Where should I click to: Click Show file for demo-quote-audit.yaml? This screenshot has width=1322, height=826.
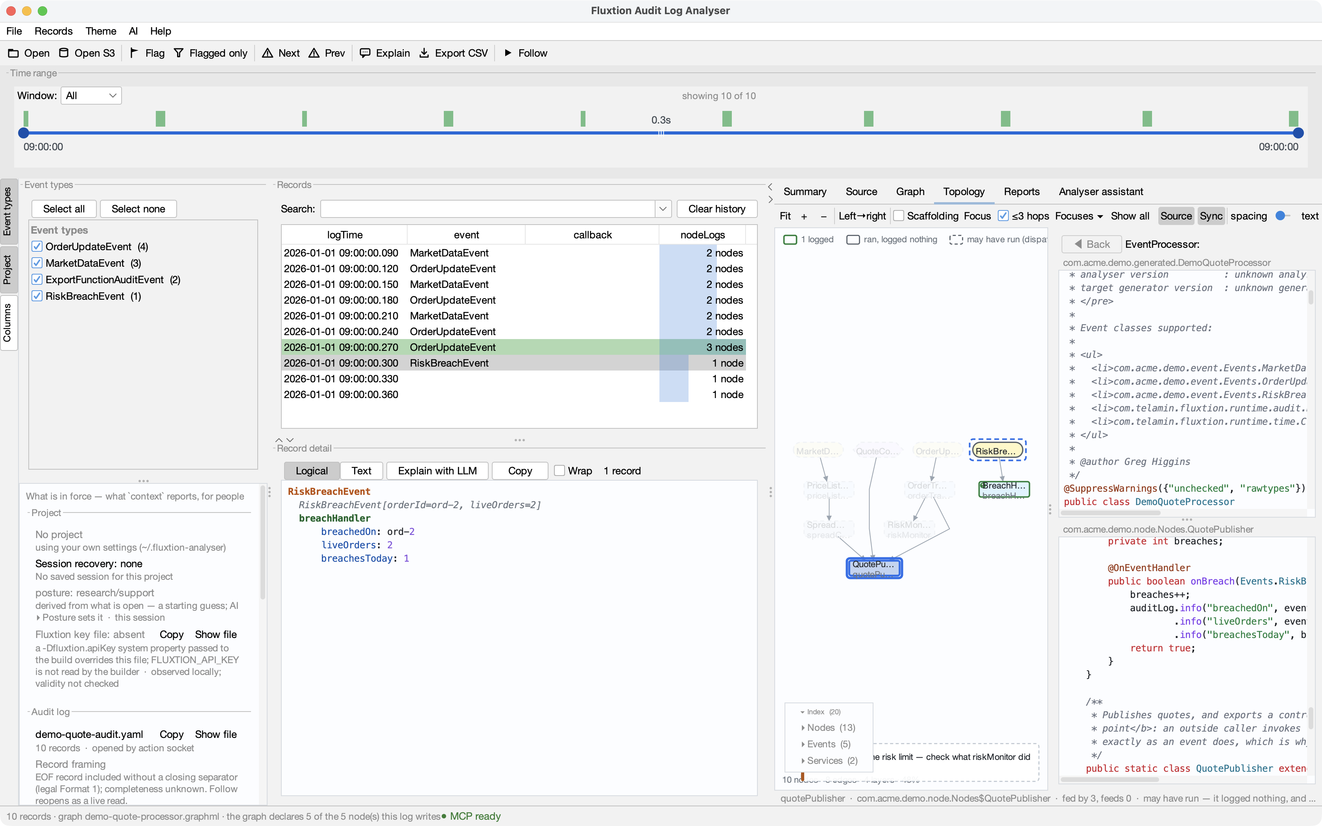point(216,734)
